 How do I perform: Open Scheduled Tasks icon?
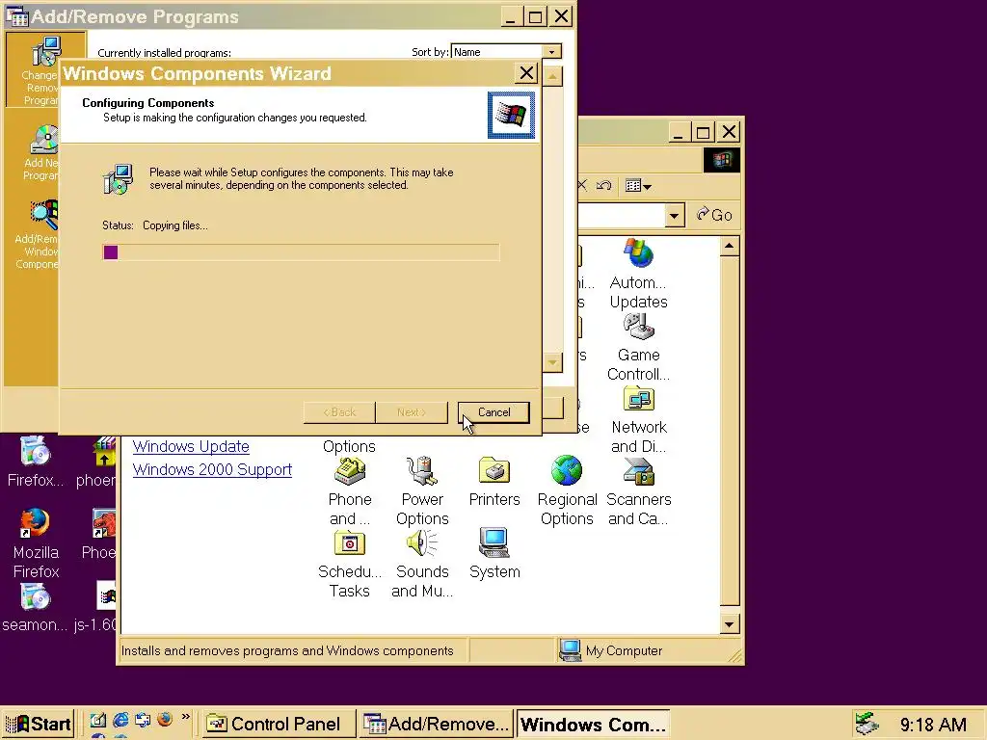[x=349, y=543]
